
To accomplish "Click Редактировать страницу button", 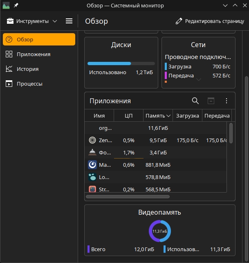I will pyautogui.click(x=210, y=21).
